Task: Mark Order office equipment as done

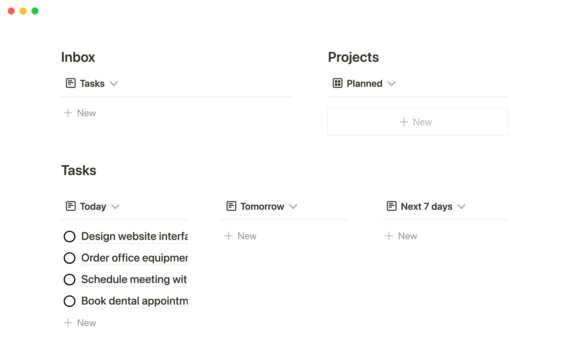Action: [70, 258]
